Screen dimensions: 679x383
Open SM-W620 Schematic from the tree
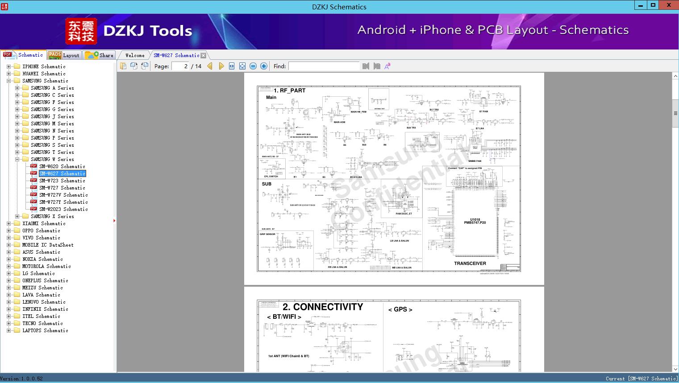pyautogui.click(x=62, y=166)
